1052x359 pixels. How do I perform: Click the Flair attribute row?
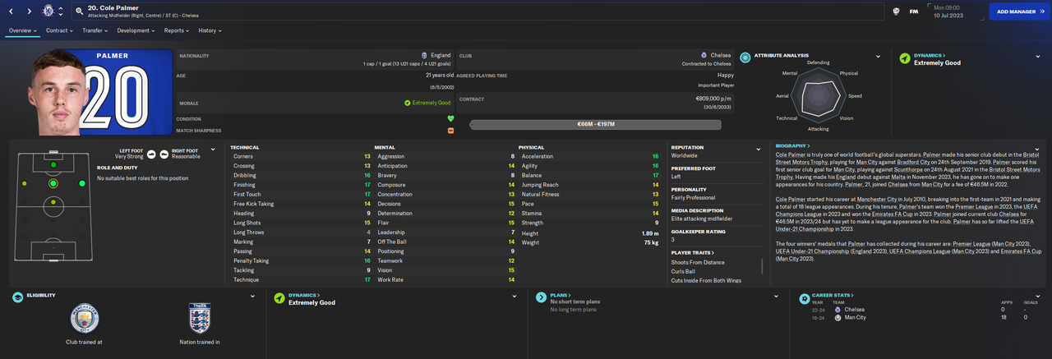(445, 222)
